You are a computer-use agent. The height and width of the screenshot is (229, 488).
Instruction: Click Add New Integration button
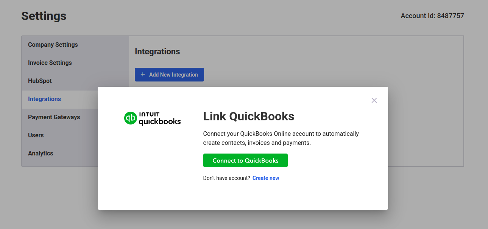click(169, 75)
